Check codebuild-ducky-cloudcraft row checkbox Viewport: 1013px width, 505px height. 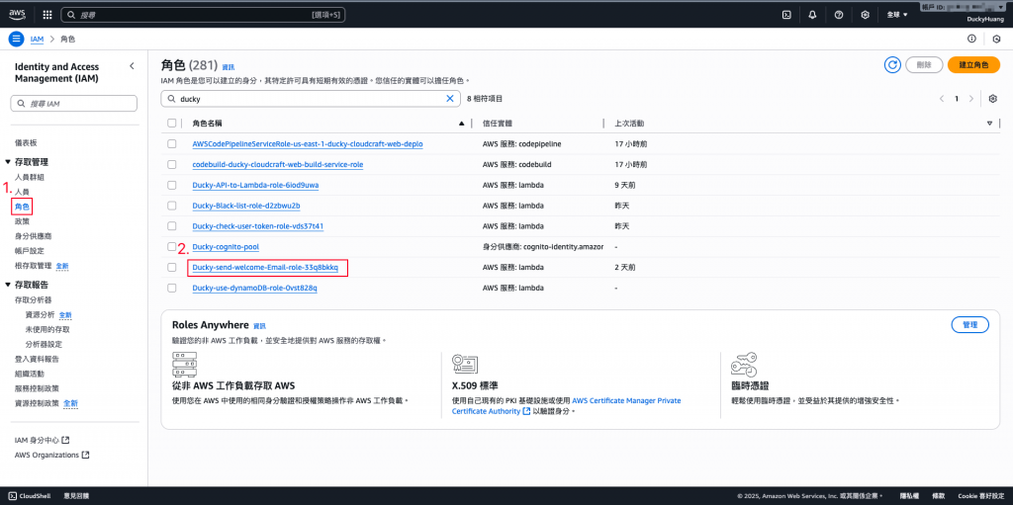pyautogui.click(x=172, y=165)
